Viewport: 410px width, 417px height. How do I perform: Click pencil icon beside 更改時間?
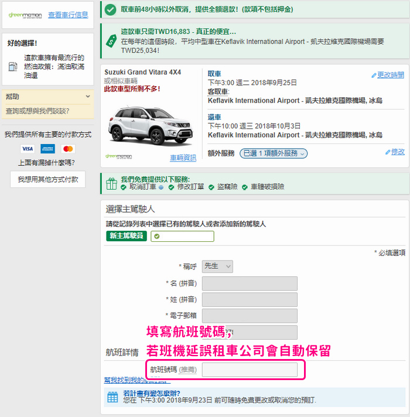coord(374,76)
